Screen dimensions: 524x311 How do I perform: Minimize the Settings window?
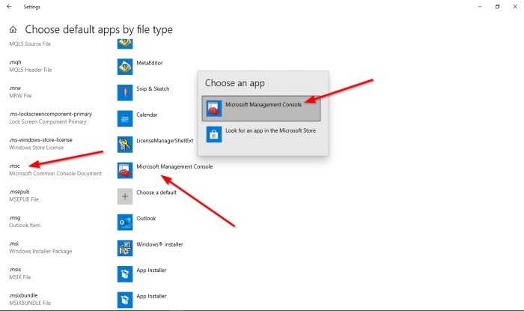(480, 7)
